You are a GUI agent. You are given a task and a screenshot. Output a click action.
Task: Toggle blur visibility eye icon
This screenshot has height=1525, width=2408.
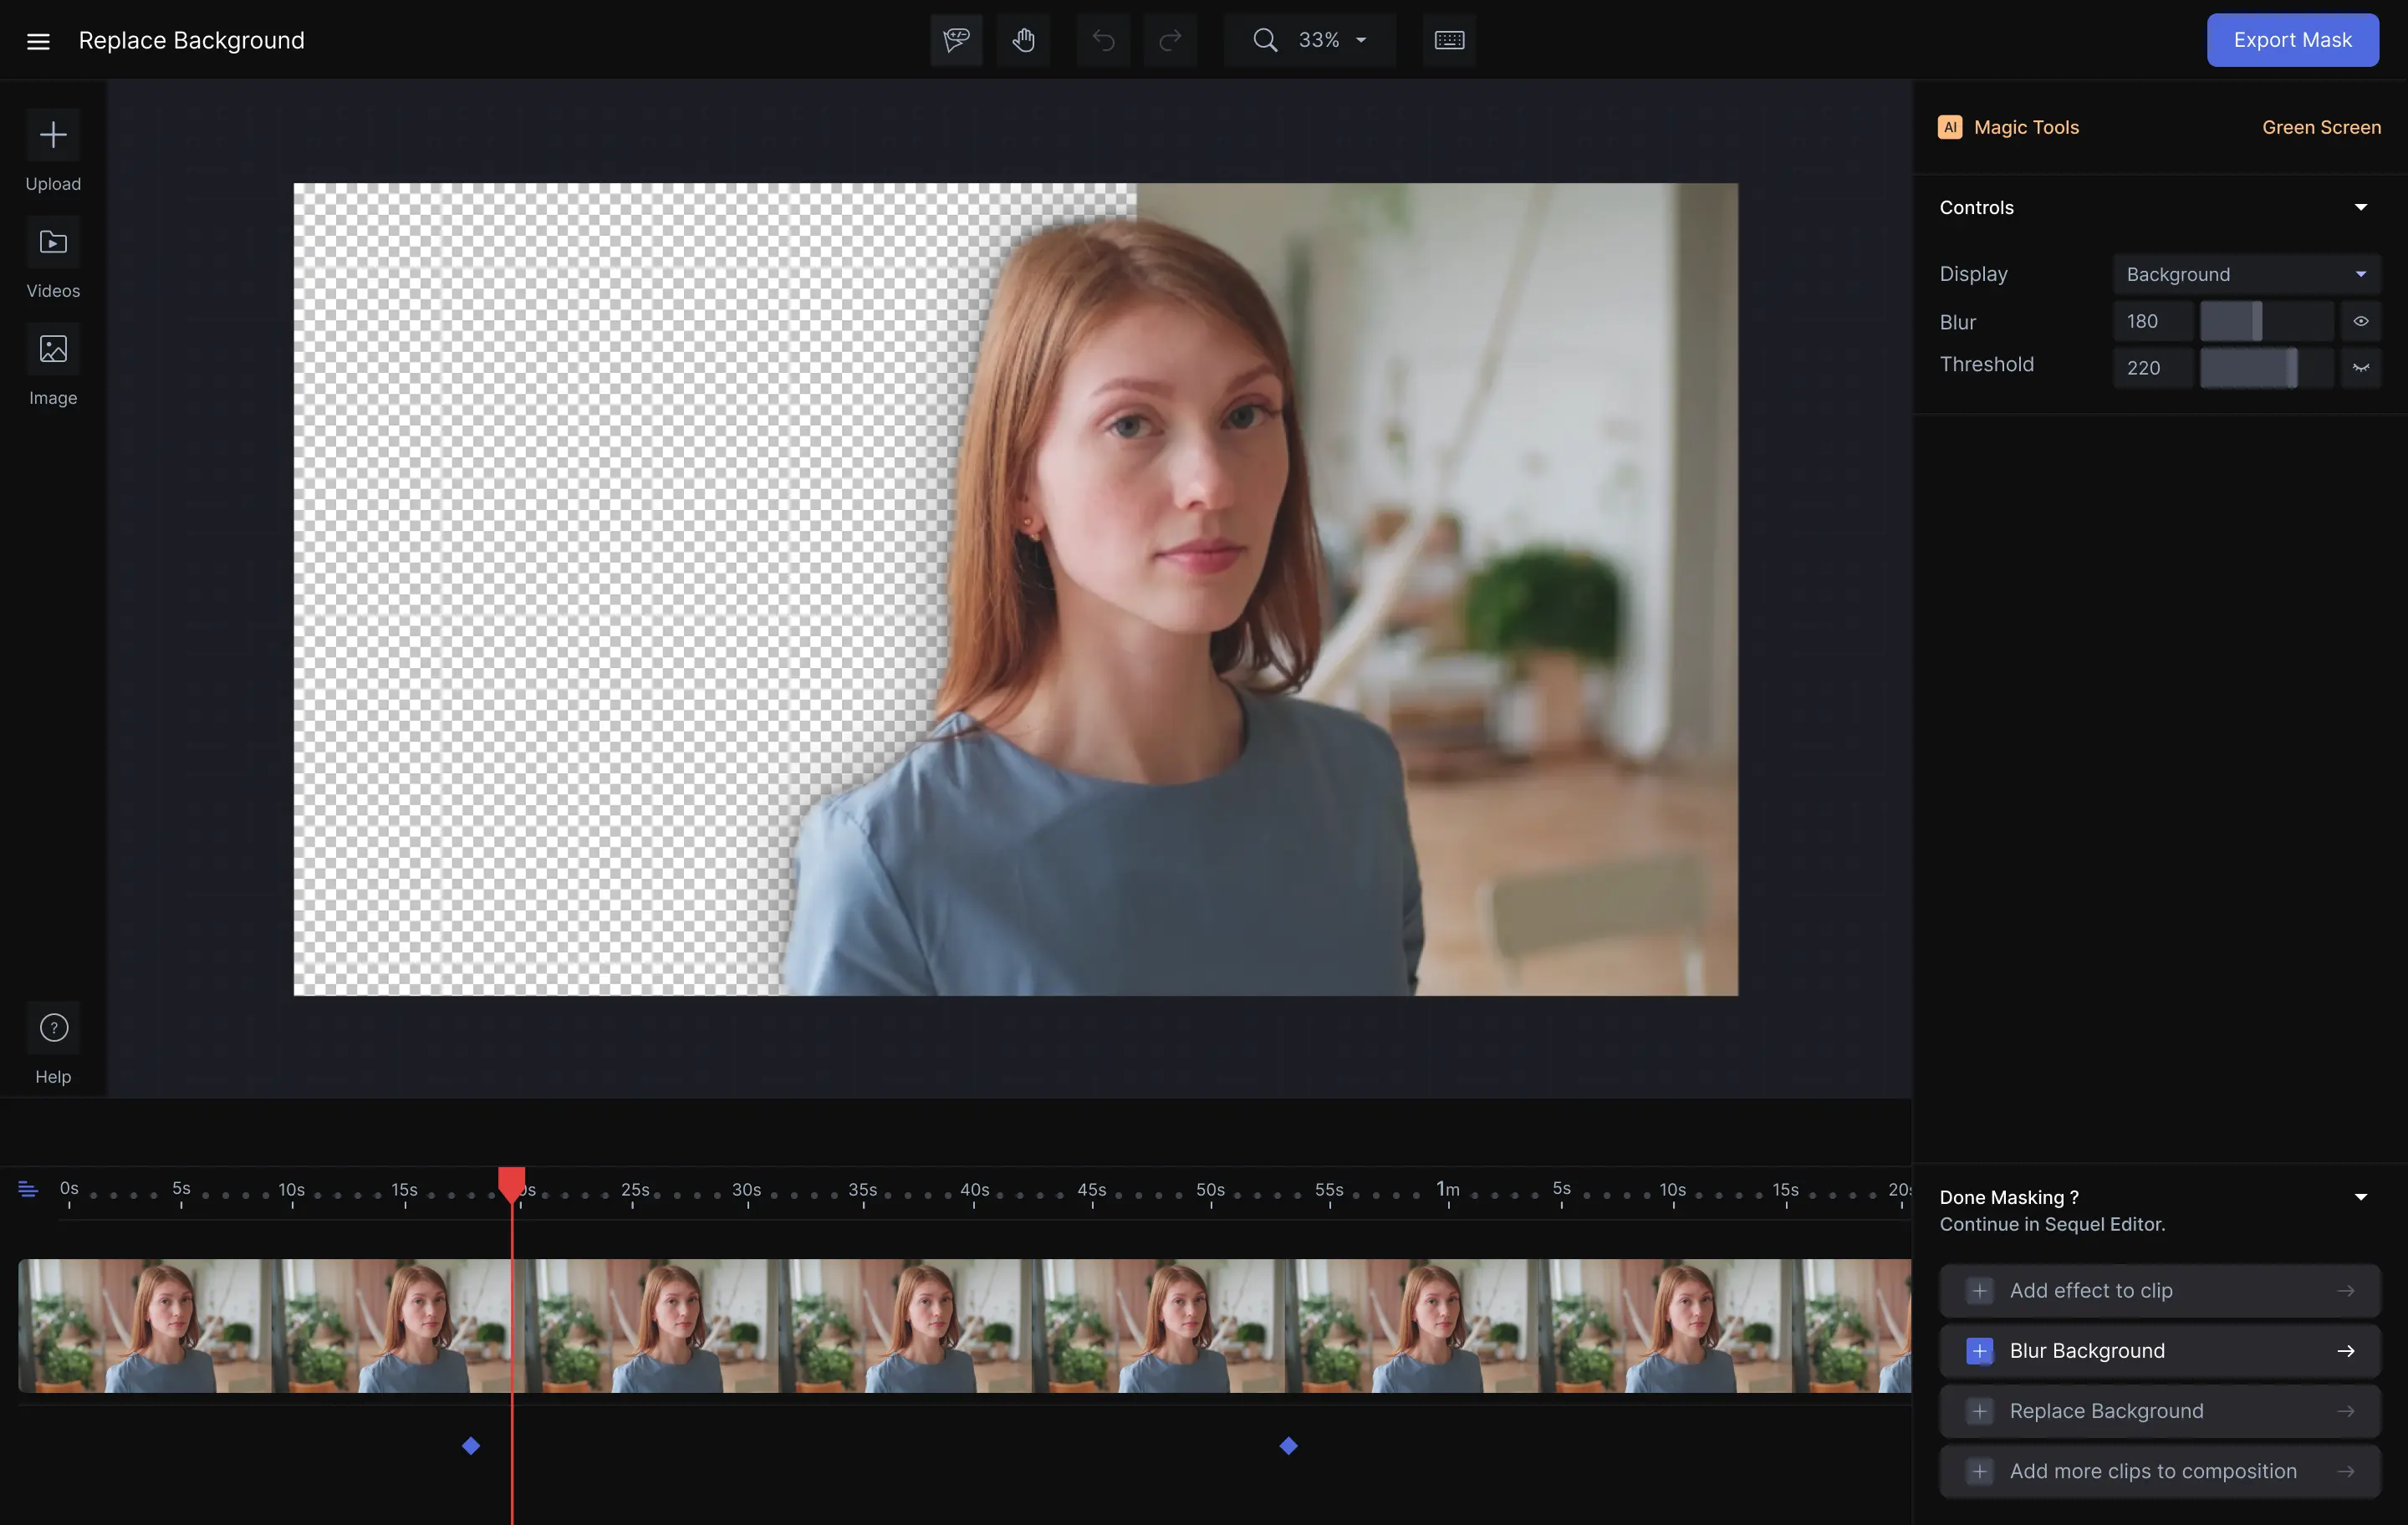point(2360,322)
